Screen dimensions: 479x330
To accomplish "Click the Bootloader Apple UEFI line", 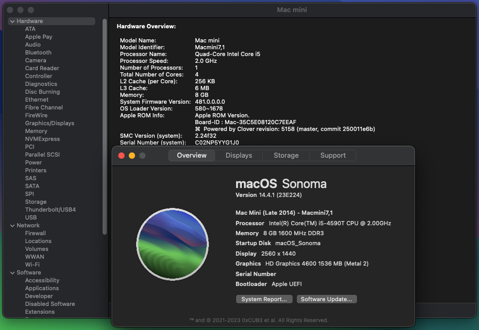I will [x=269, y=284].
